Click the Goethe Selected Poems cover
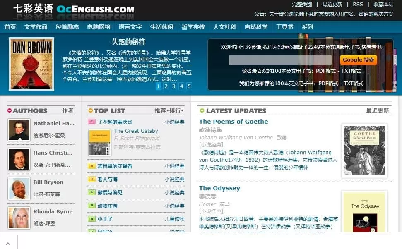 (364, 151)
